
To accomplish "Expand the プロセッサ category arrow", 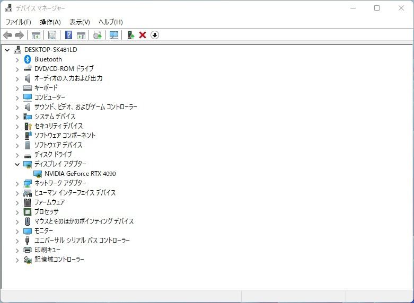I will (x=17, y=212).
